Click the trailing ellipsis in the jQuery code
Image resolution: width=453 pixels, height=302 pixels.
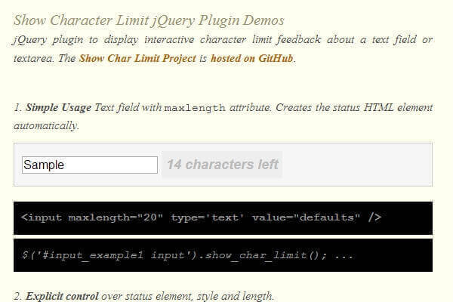pos(343,256)
